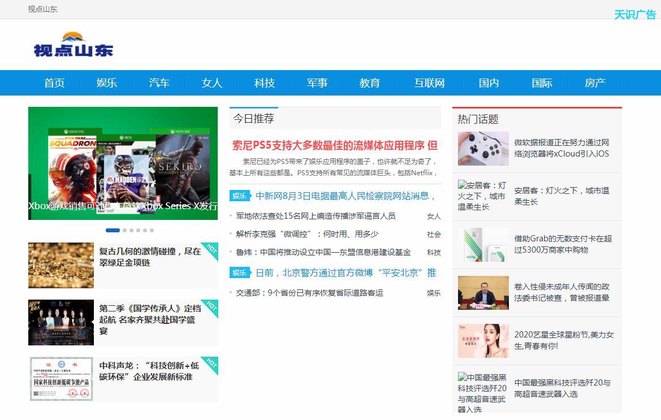Image resolution: width=661 pixels, height=420 pixels.
Task: Open the 艺星 woman portrait thumbnail
Action: (x=483, y=341)
